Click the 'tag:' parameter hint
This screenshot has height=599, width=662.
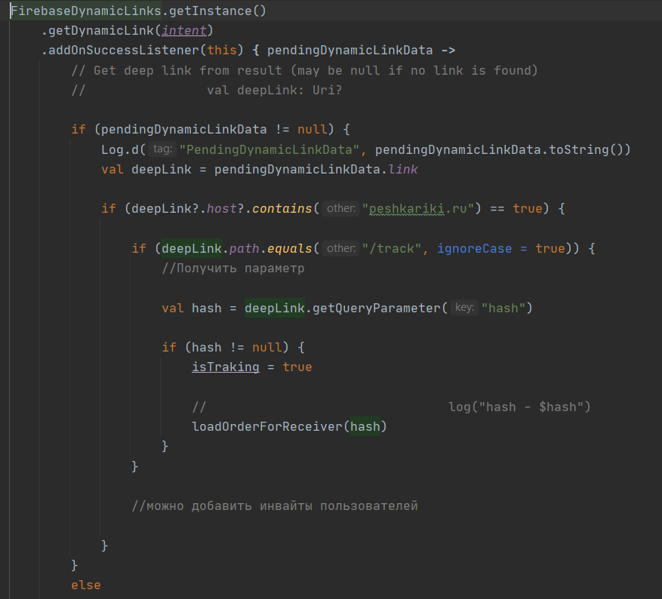162,149
